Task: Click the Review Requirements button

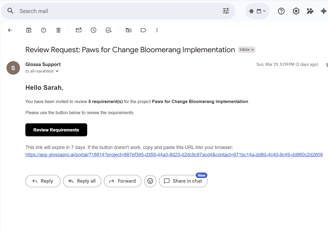Action: pos(56,130)
